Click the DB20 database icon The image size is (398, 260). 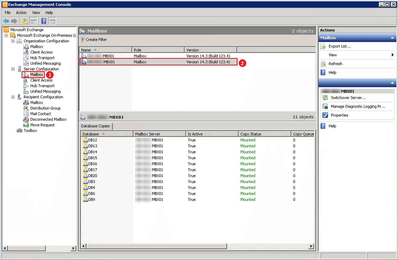(85, 176)
